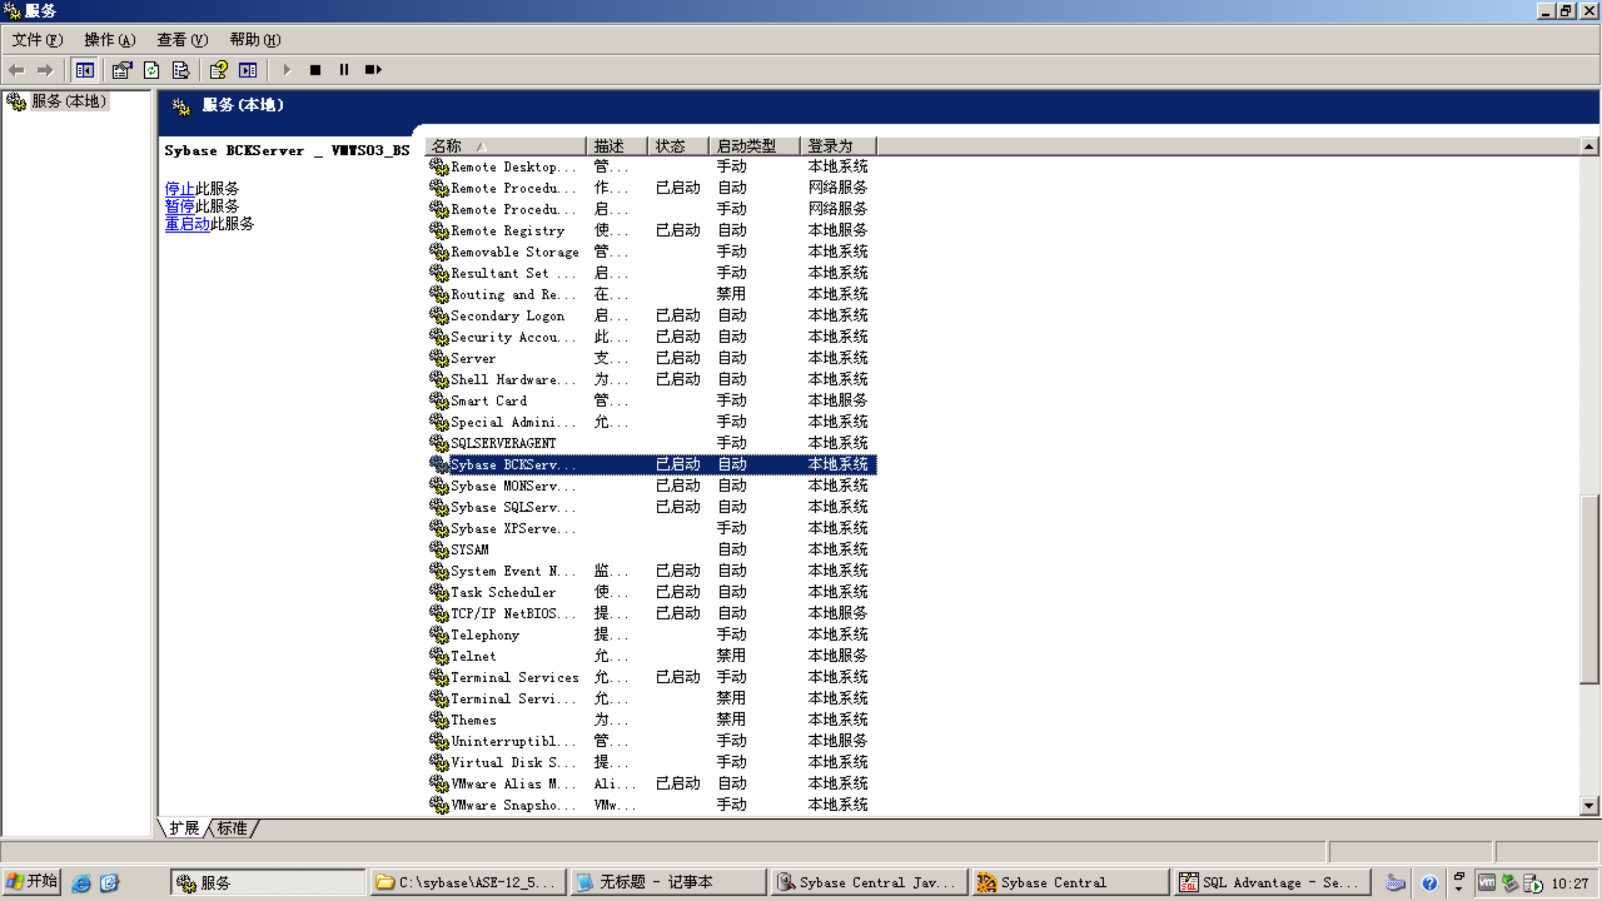Click the help question mark tray icon
Viewport: 1602px width, 901px height.
coord(1430,883)
